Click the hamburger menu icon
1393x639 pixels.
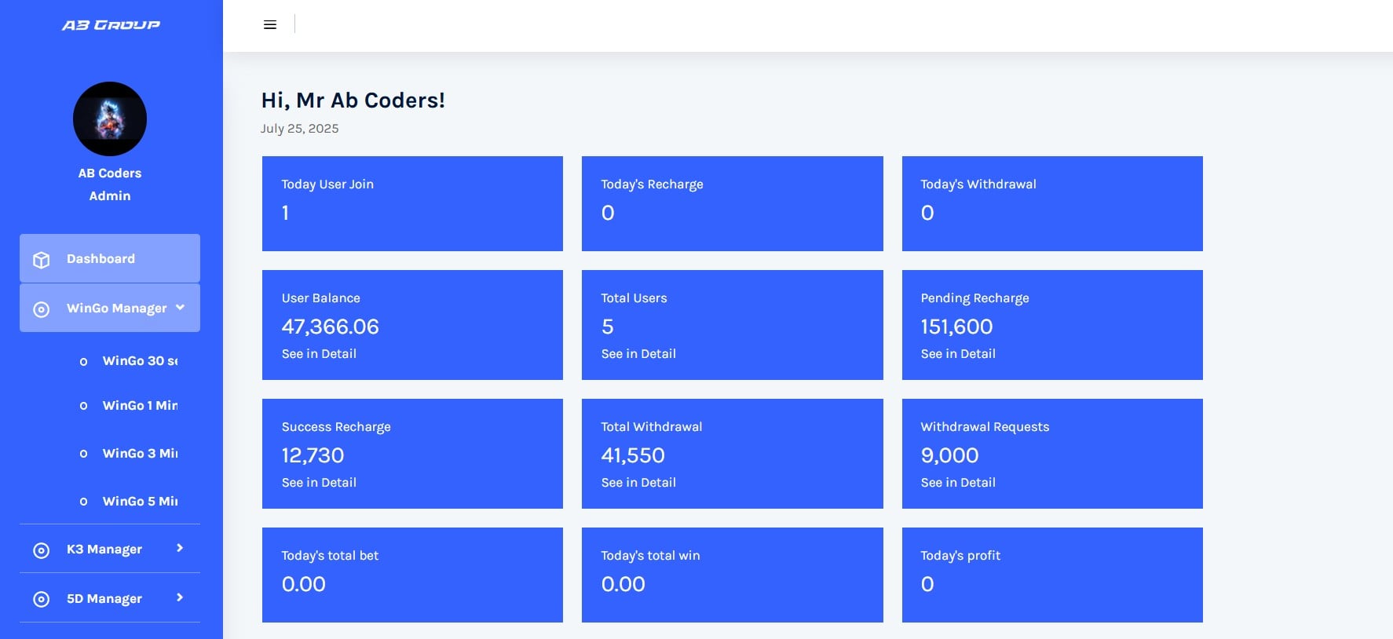point(270,25)
